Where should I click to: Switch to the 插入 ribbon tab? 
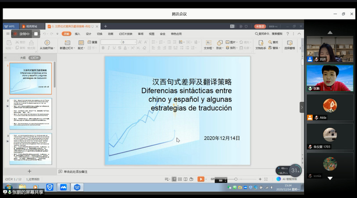(77, 34)
